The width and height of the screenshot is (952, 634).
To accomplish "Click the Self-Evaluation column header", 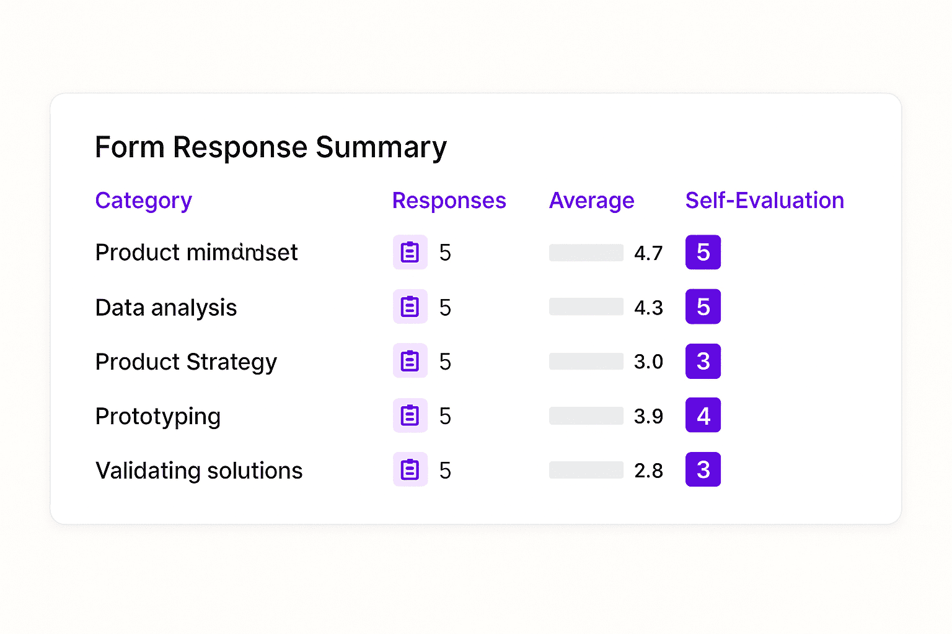I will [x=764, y=201].
